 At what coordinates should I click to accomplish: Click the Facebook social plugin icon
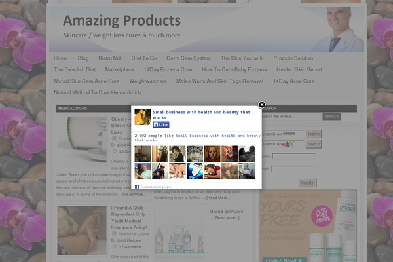coord(137,187)
